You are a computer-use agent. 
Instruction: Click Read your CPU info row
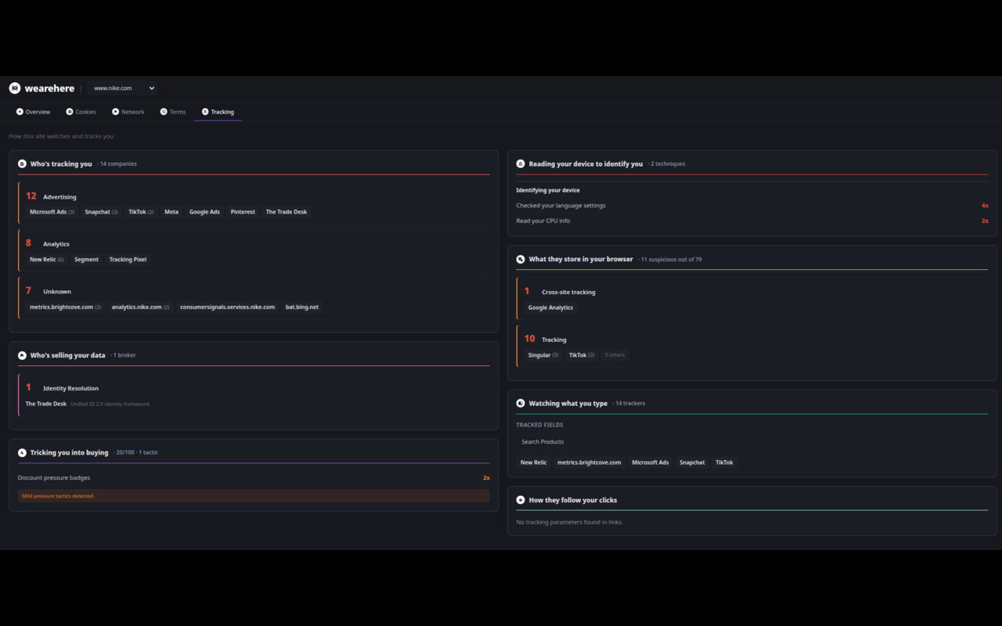pos(752,221)
